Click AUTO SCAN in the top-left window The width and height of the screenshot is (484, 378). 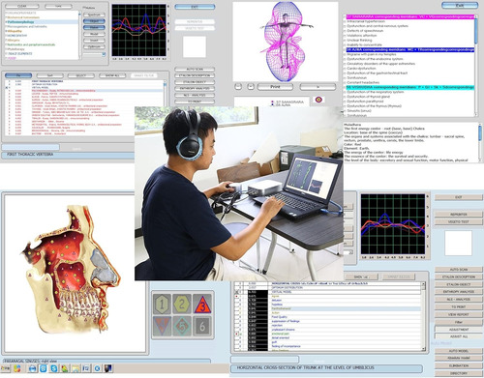pyautogui.click(x=195, y=69)
